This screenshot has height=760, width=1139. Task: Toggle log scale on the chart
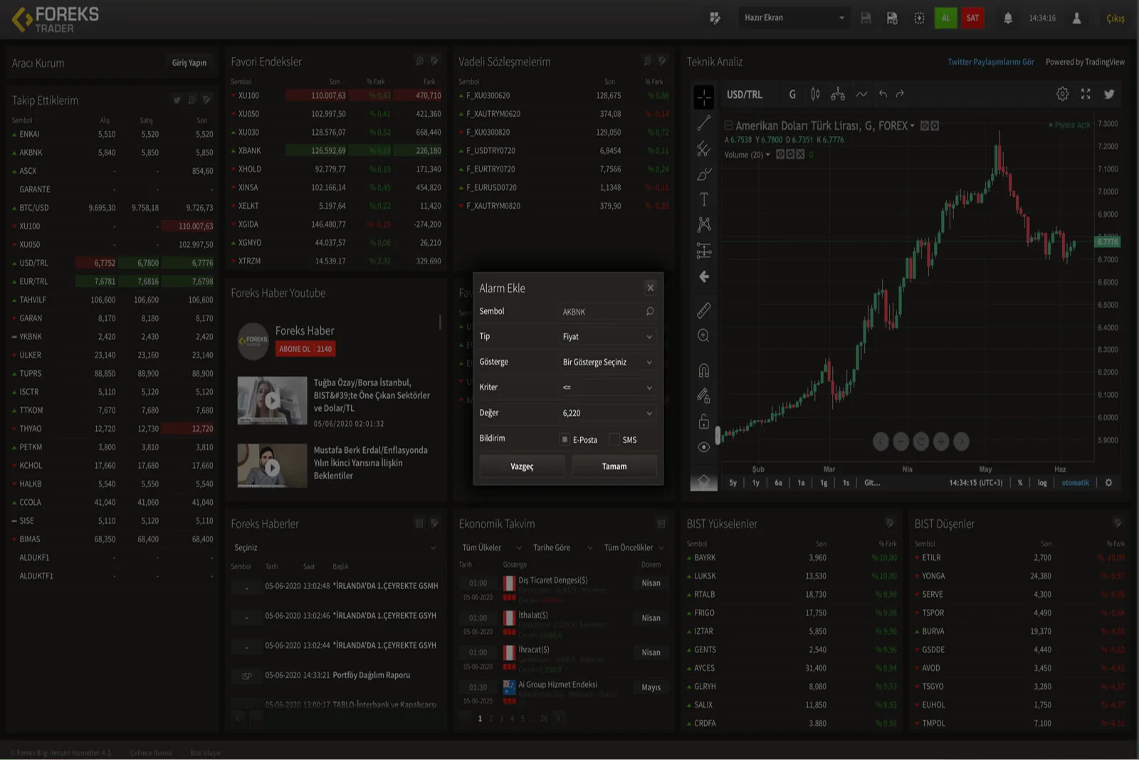(1041, 483)
